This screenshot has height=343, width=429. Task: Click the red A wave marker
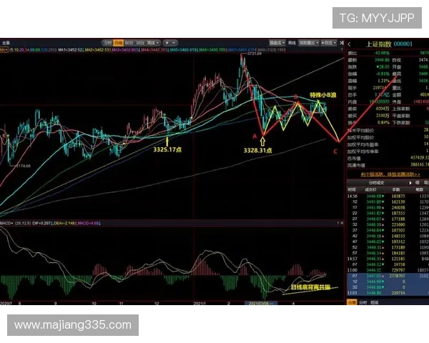255,135
